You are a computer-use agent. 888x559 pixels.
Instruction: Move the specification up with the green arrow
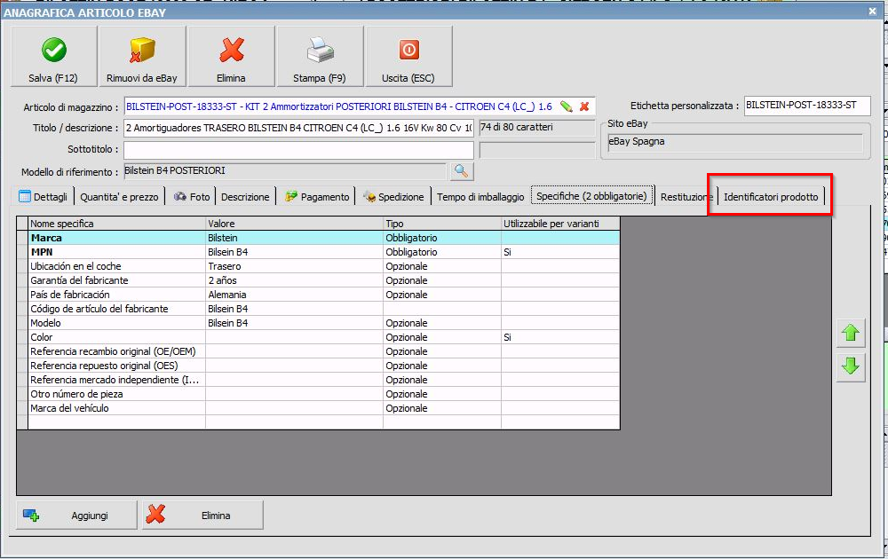851,334
